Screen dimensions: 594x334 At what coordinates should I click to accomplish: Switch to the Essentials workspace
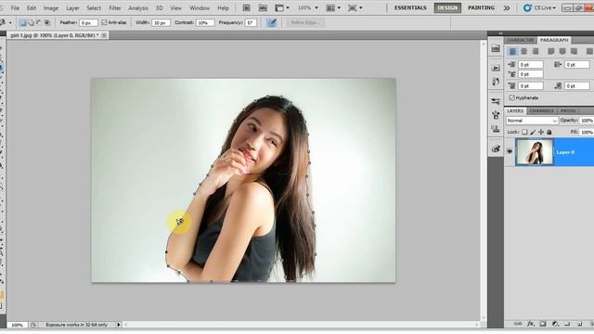[410, 8]
